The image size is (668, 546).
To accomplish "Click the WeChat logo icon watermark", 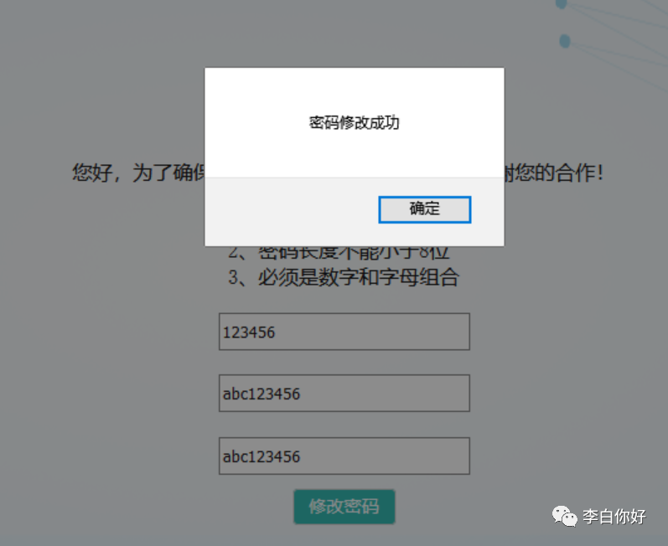I will (564, 516).
